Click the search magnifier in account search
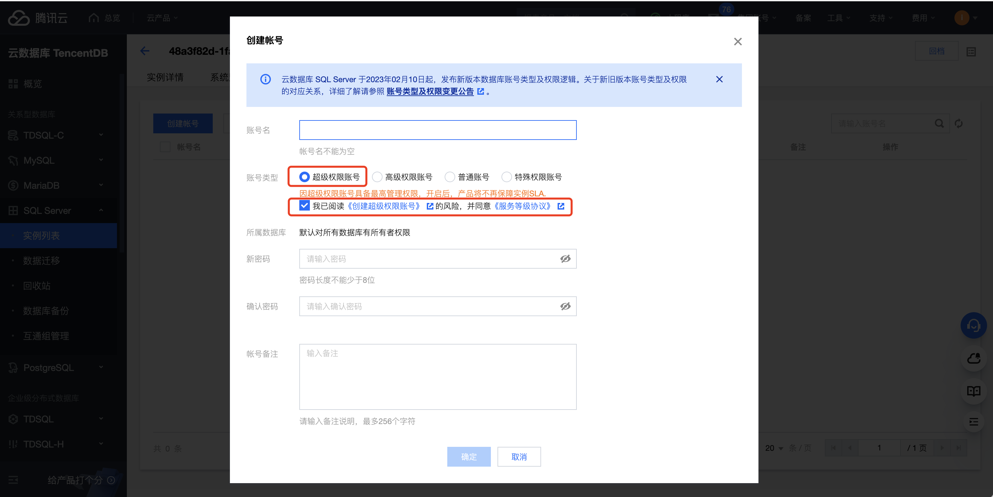Screen dimensions: 993x497 tap(939, 123)
